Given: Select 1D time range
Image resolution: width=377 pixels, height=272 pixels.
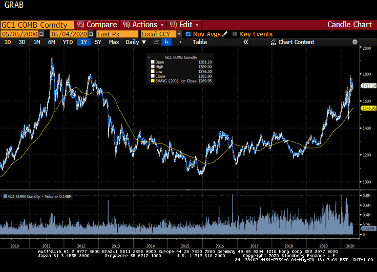Looking at the screenshot, I should click(8, 42).
